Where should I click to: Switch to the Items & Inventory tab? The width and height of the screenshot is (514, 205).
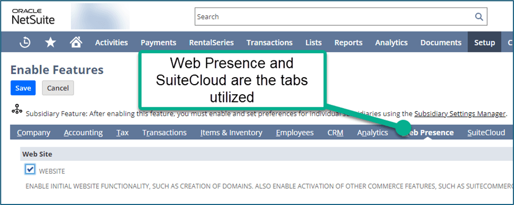(x=232, y=132)
